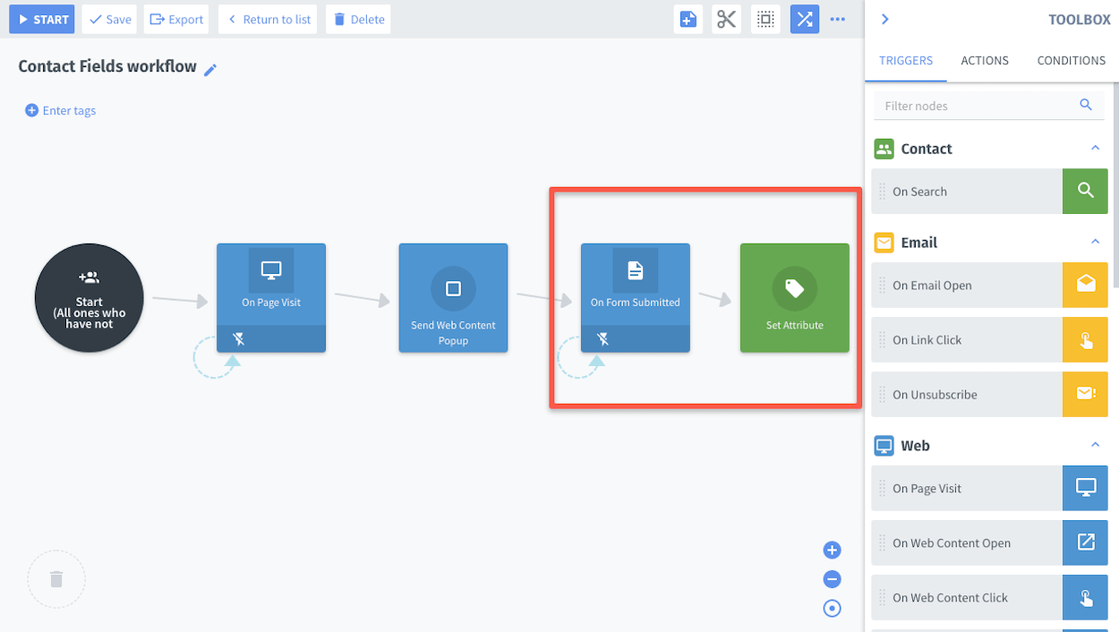Toggle the shuffle connections tool
The image size is (1119, 632).
point(805,19)
